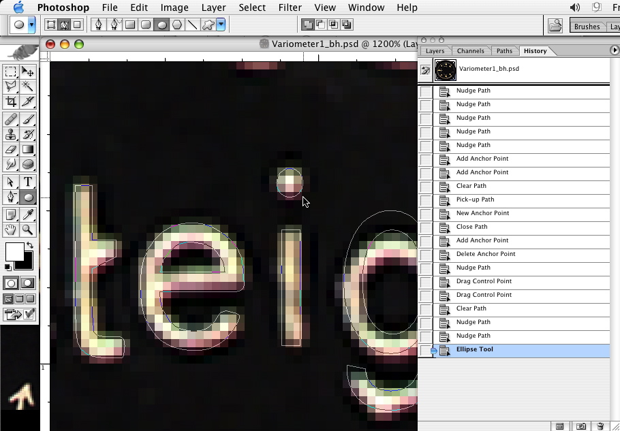Switch to Quick Mask mode
620x431 pixels.
[28, 283]
